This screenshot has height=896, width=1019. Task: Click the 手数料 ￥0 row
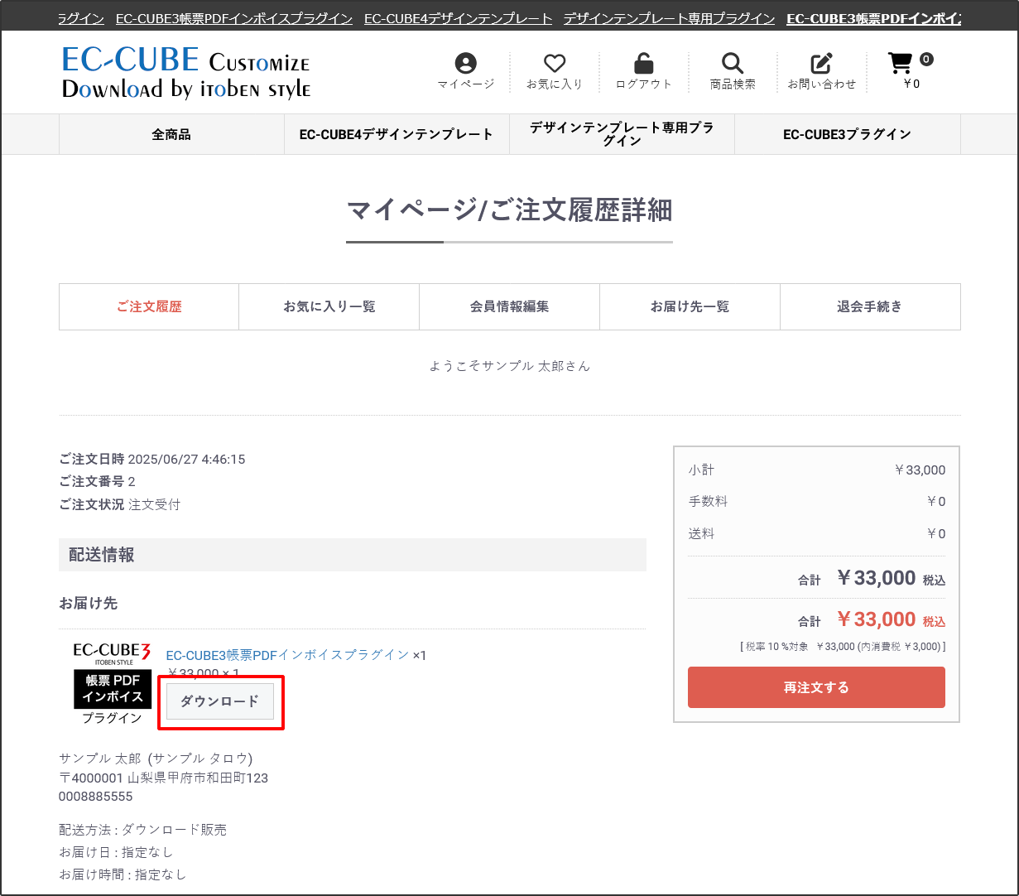[x=816, y=501]
